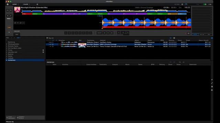Switch to the first tab of the cue panel
This screenshot has height=123, width=220.
click(195, 35)
